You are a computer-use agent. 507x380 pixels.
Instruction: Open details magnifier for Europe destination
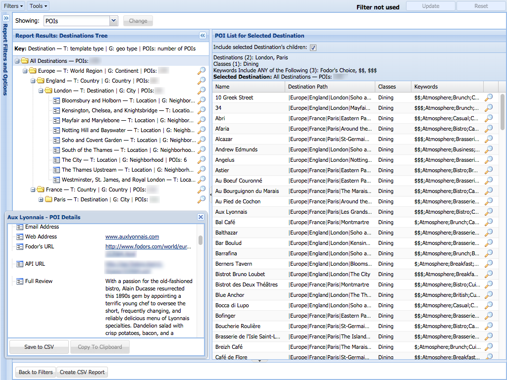pos(202,71)
